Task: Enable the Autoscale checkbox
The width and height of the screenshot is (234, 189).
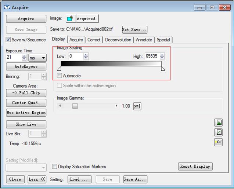Action: pos(60,76)
